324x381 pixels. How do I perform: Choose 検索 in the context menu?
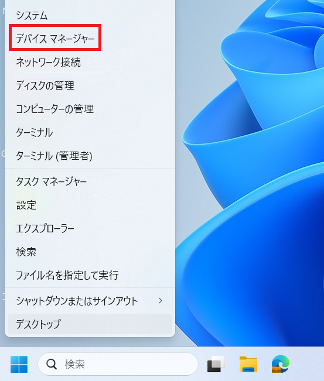pos(90,252)
